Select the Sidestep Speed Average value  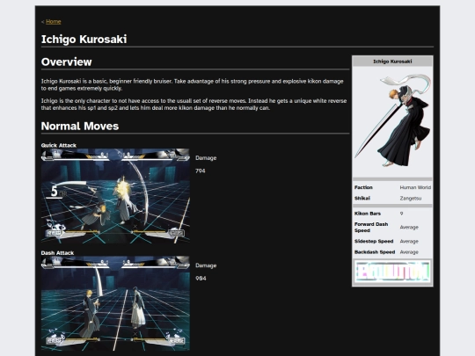[x=409, y=241]
